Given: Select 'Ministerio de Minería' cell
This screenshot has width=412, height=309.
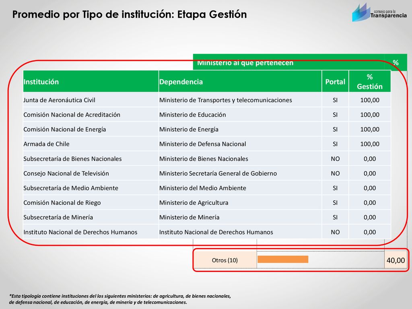Looking at the screenshot, I should 240,217.
